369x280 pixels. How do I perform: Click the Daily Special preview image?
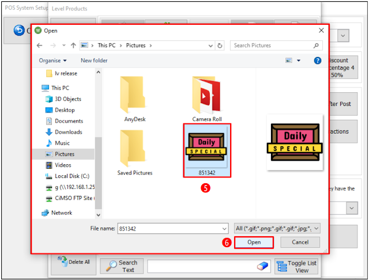[x=295, y=142]
